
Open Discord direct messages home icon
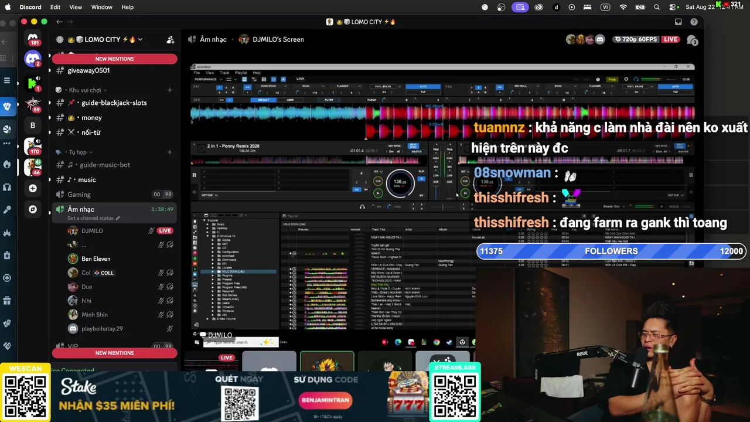coord(33,39)
